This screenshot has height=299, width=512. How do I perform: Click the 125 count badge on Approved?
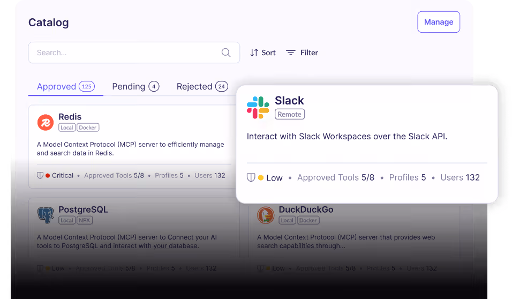87,87
